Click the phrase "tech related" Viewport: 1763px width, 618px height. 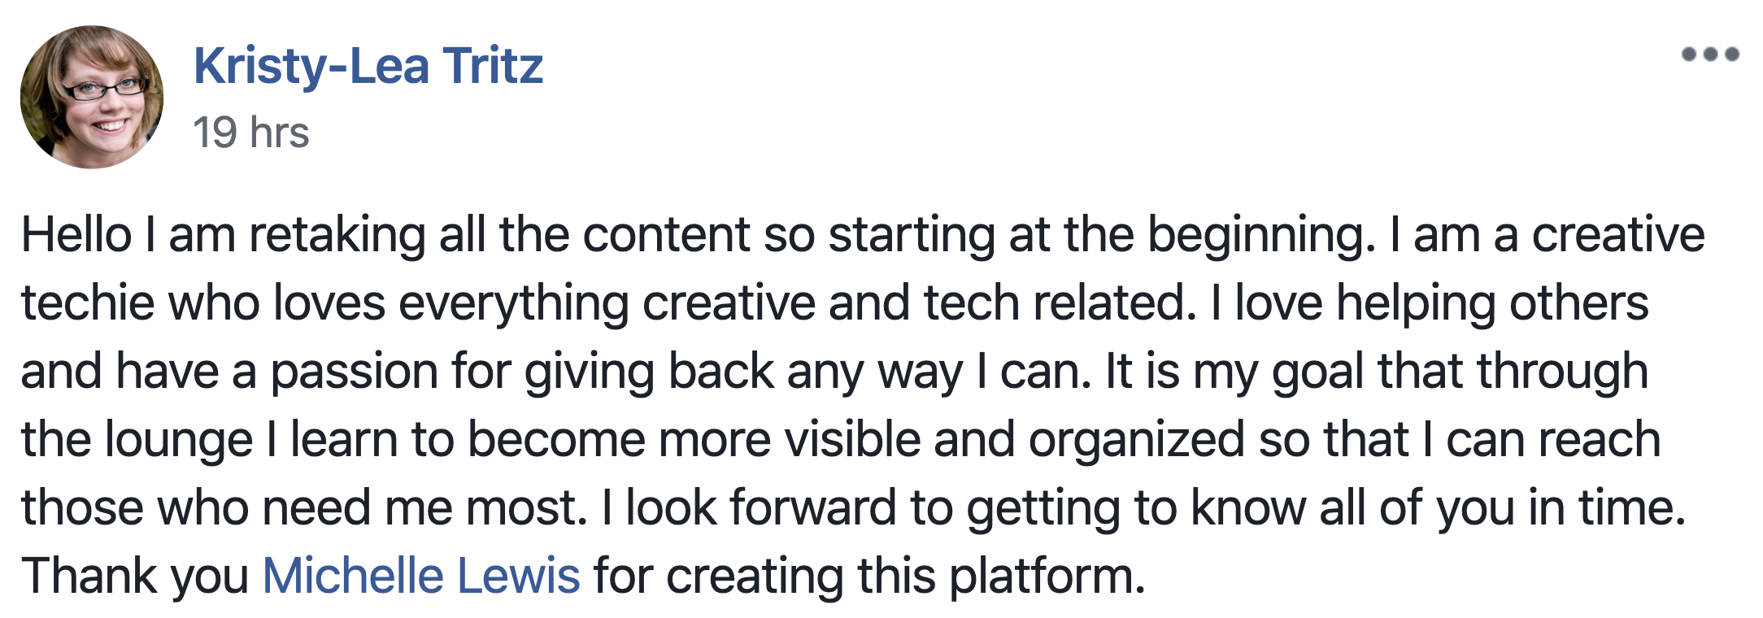click(1060, 303)
